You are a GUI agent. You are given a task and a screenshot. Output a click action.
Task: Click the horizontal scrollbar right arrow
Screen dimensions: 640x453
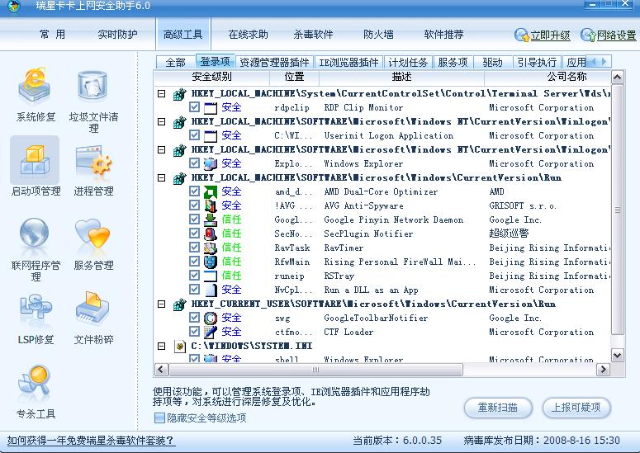[603, 370]
